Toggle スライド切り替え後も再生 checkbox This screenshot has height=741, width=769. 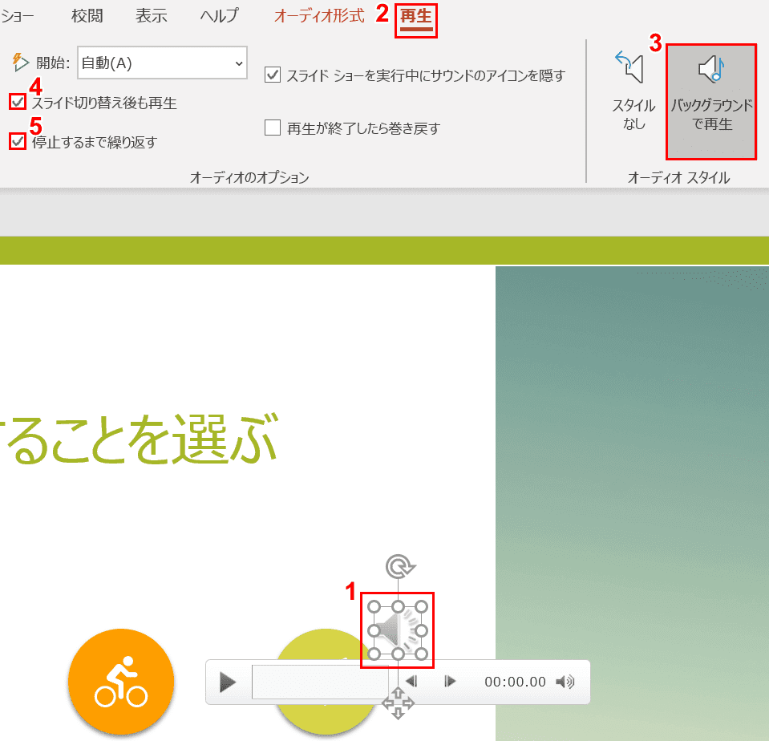18,102
